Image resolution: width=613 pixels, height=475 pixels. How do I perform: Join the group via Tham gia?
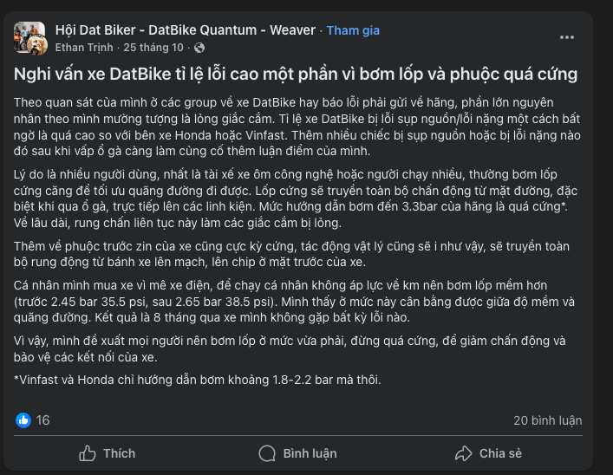354,30
